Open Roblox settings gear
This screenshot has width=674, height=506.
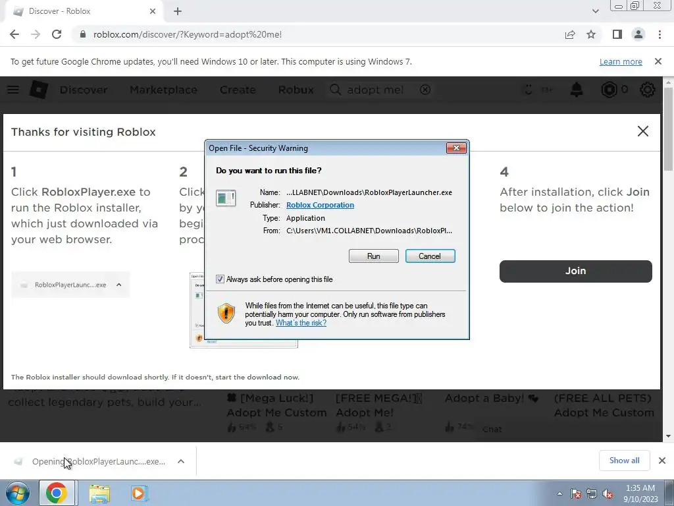[x=648, y=90]
